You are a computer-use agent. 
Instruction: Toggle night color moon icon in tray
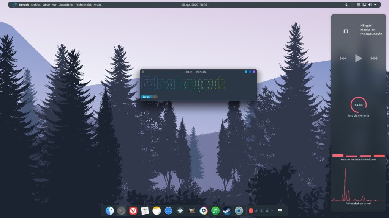click(347, 5)
